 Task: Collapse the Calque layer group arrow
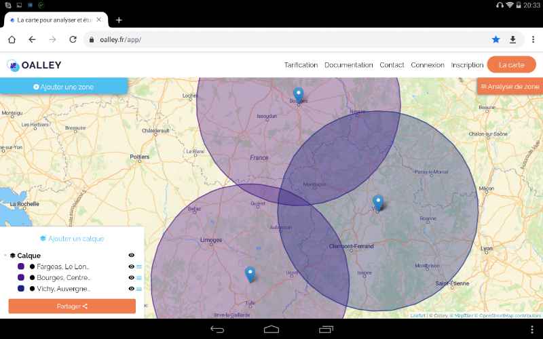click(5, 256)
